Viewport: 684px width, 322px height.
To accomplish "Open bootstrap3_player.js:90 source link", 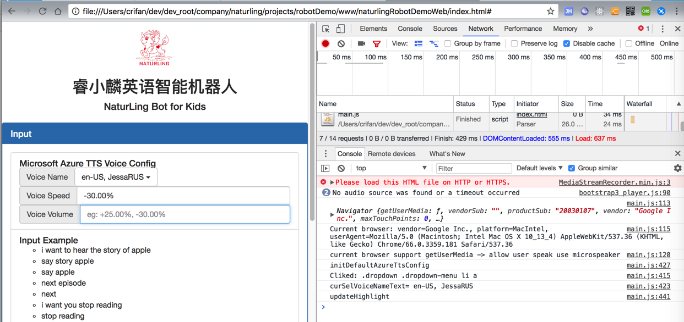I will coord(625,193).
